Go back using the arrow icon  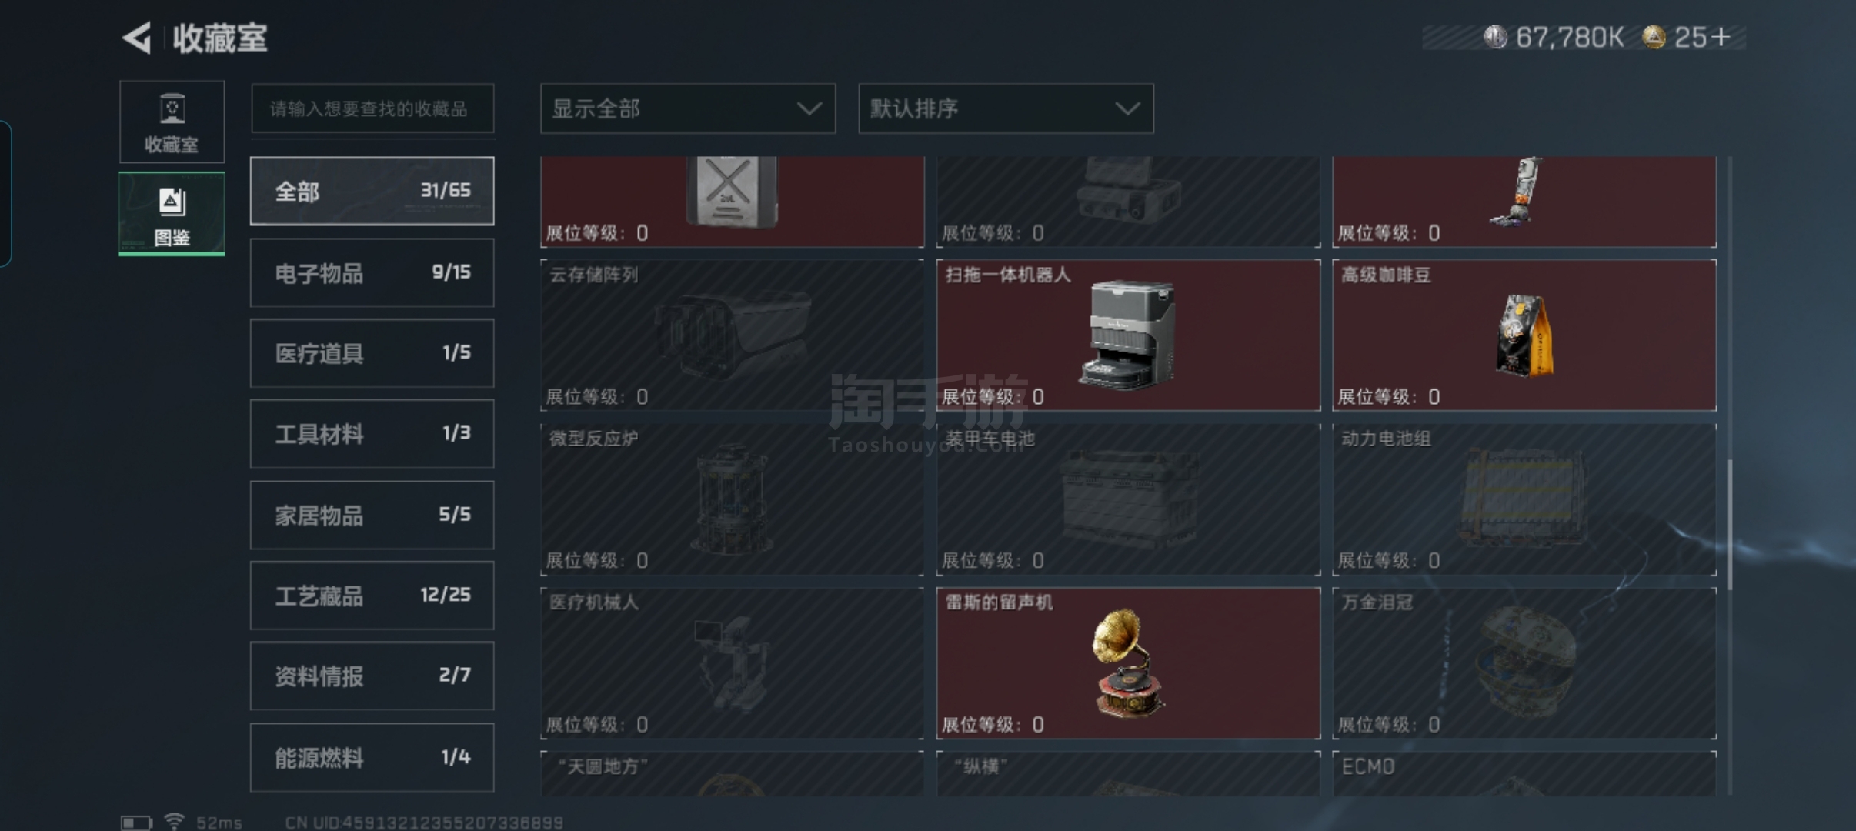[x=137, y=38]
